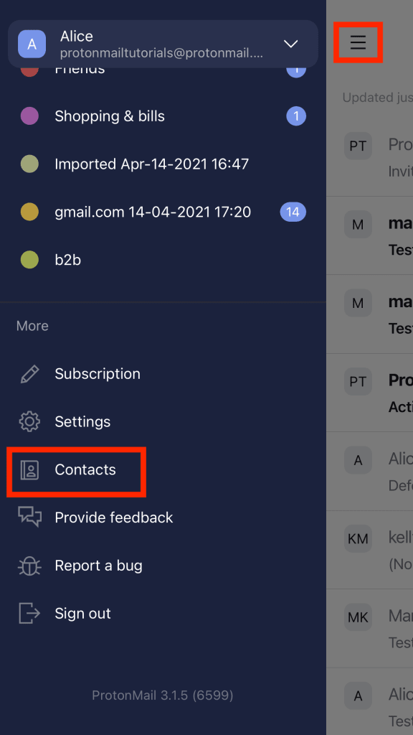Click Alice's avatar in the account header
Viewport: 413px width, 735px height.
[x=32, y=44]
